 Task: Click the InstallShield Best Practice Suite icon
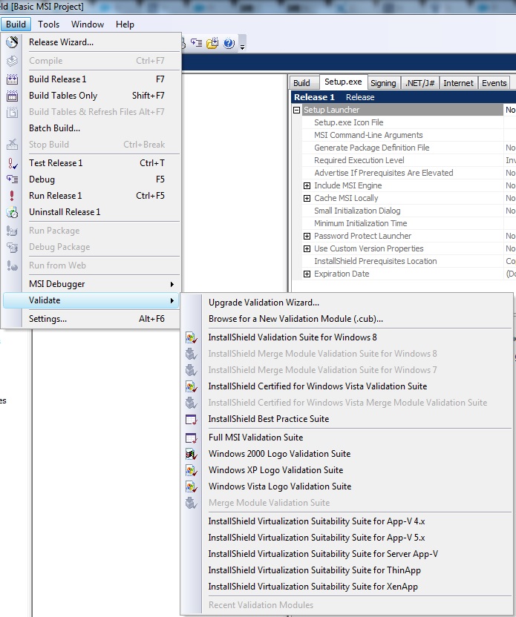(191, 419)
